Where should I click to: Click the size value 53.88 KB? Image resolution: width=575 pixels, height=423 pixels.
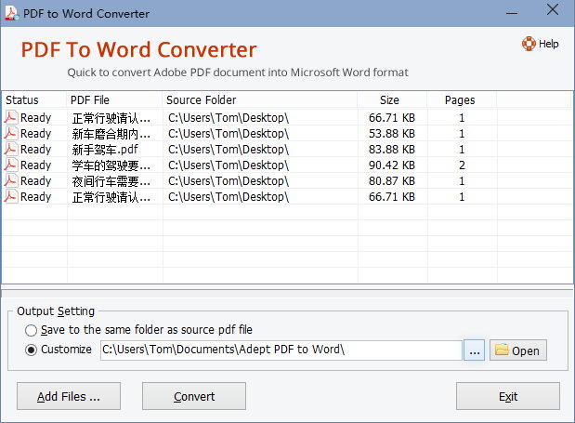tap(392, 134)
